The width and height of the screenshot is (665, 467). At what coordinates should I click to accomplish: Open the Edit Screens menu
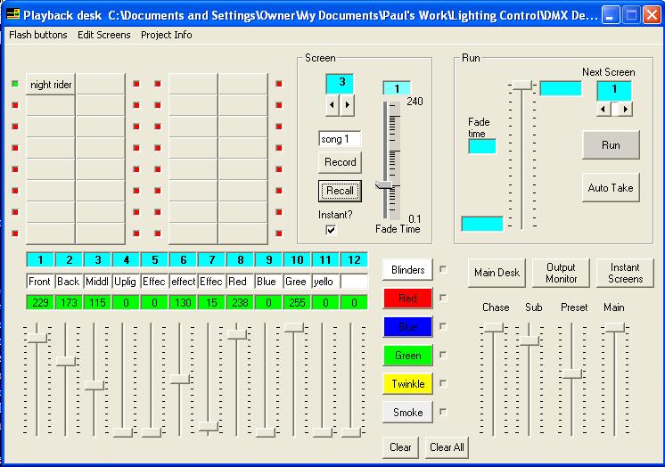(x=103, y=35)
